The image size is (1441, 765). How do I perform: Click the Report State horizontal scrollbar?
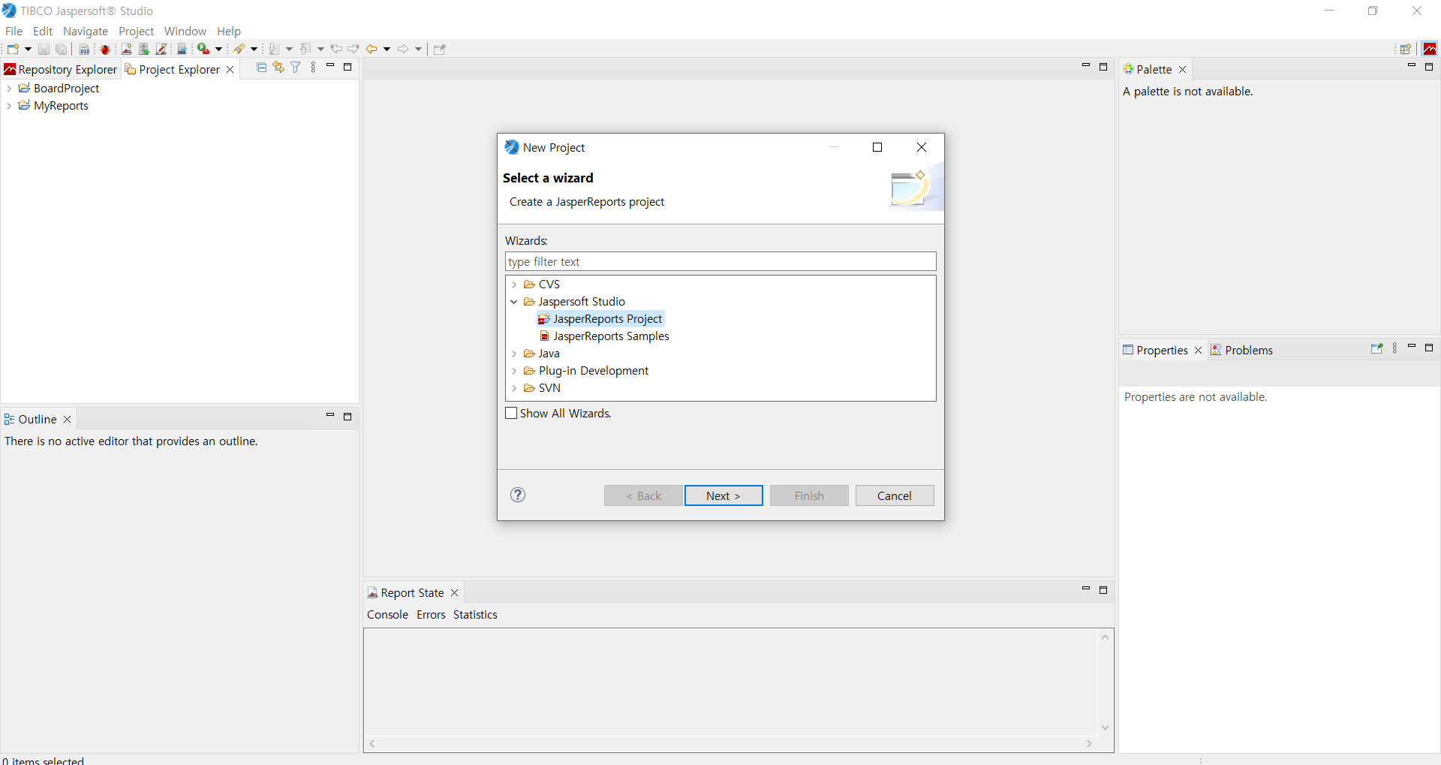[x=730, y=744]
